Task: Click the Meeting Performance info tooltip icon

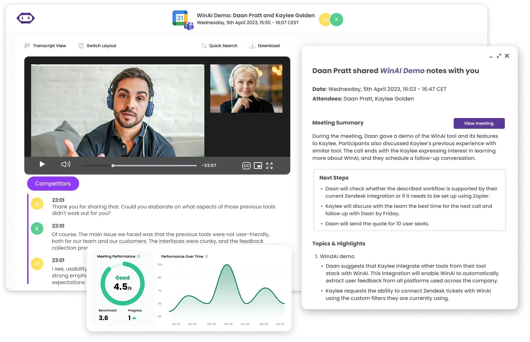Action: [139, 256]
